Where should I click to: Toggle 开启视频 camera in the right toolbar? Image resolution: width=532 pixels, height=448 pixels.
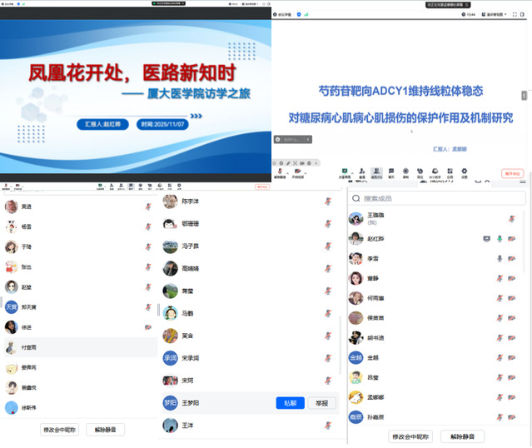point(300,169)
